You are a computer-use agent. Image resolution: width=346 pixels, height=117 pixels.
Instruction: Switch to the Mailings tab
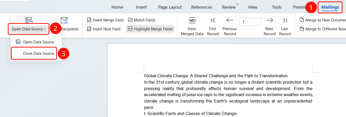(x=330, y=7)
